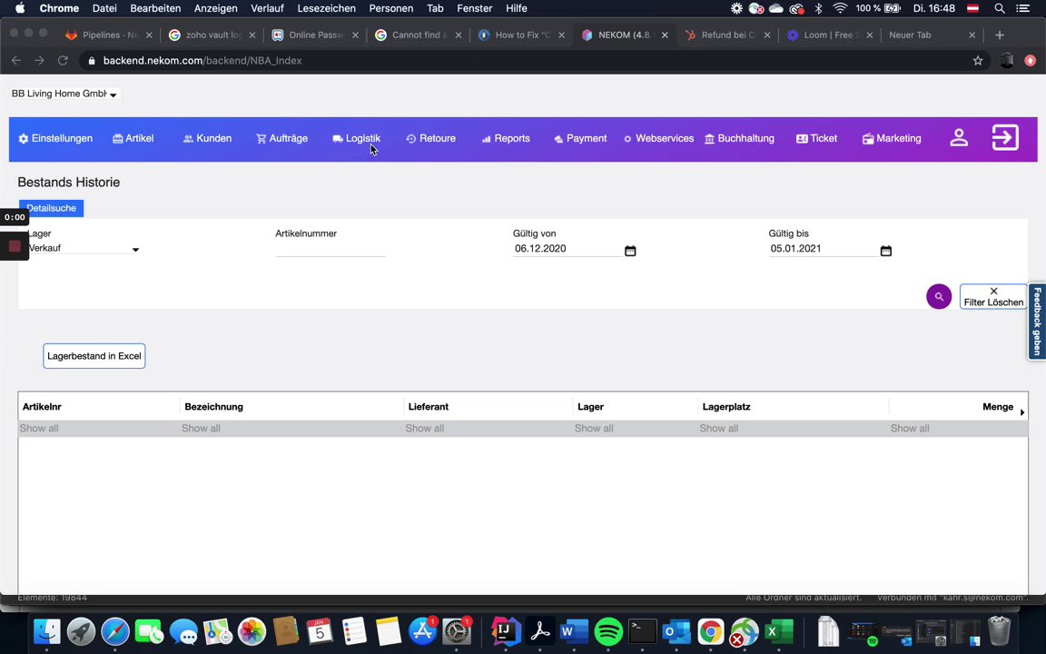Screen dimensions: 1046x654
Task: Switch to the Refund bei browser tab
Action: [728, 35]
